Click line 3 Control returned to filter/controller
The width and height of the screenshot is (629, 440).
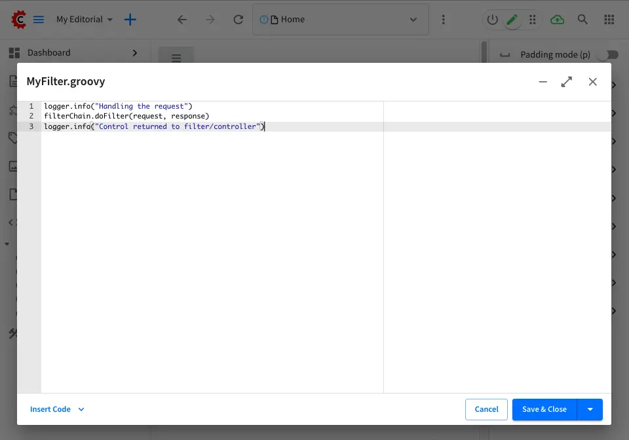pos(155,126)
